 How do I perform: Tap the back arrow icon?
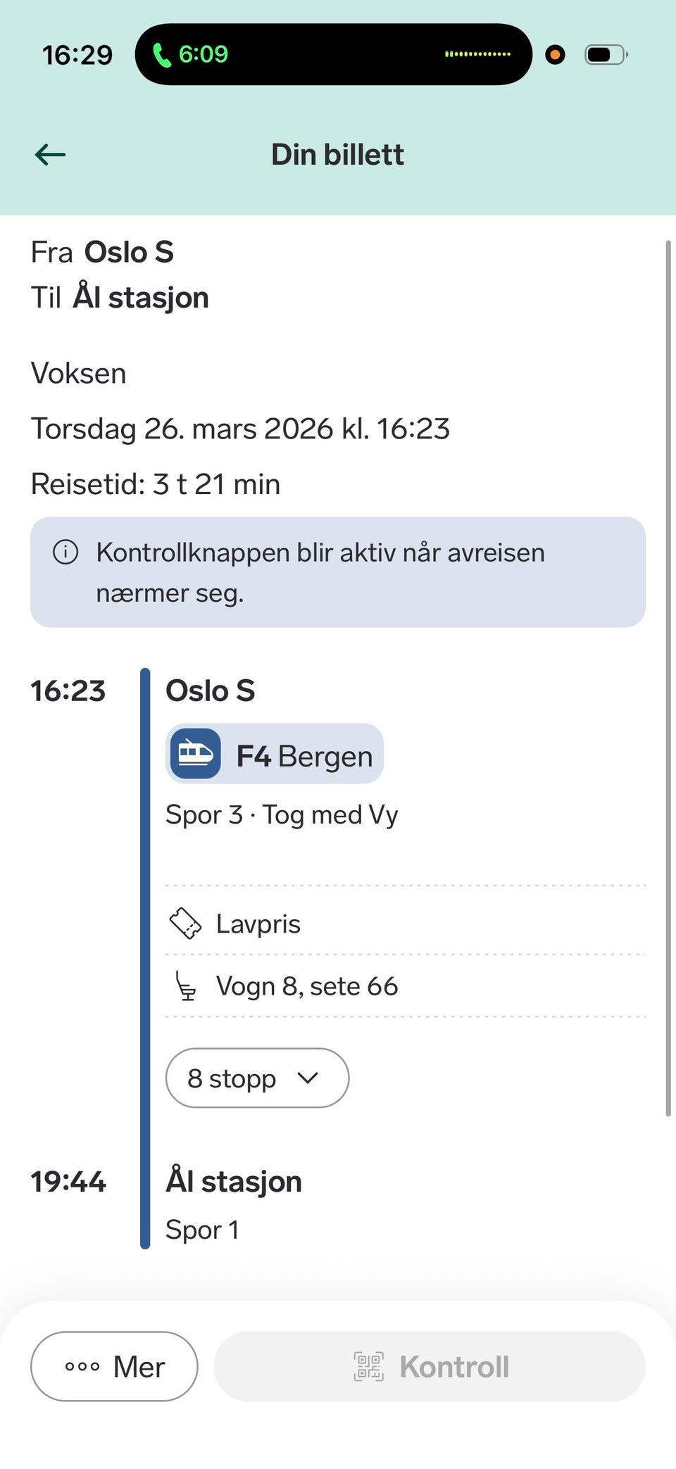tap(50, 154)
